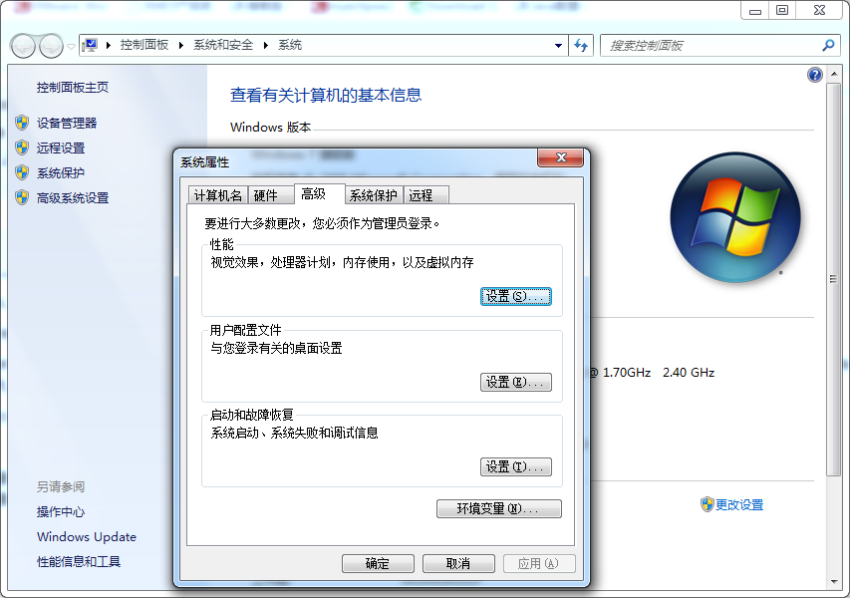Screen dimensions: 850x598
Task: Click the Back navigation arrow
Action: tap(21, 45)
